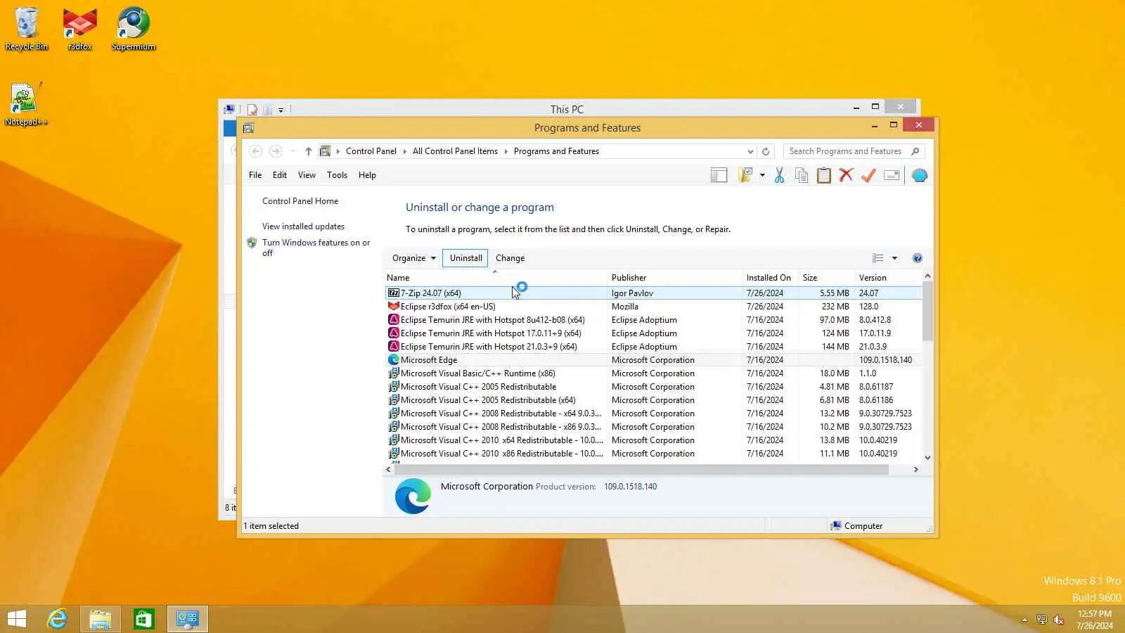Screen dimensions: 1125x633
Task: Click the folder options toolbar icon
Action: pos(745,175)
